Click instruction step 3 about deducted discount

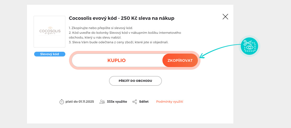pos(119,42)
